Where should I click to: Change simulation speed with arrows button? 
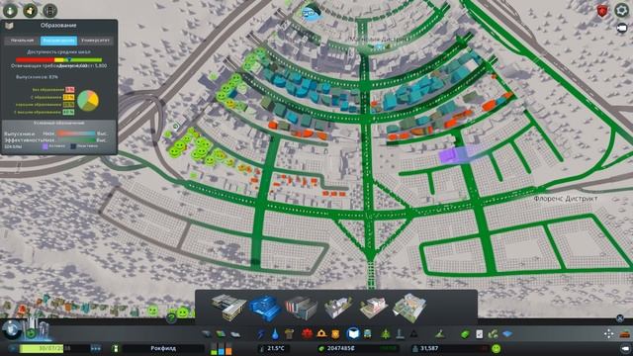(96, 348)
